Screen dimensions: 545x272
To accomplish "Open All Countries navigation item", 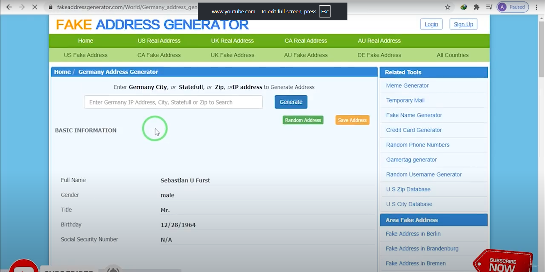I will coord(452,55).
